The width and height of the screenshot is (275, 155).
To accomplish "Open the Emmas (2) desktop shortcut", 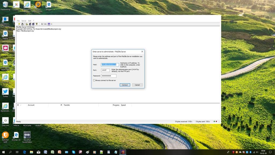I will pyautogui.click(x=16, y=136).
